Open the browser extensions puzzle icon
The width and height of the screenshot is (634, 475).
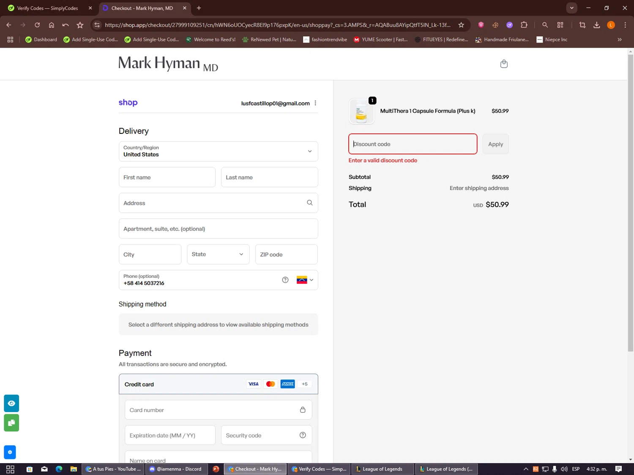(524, 25)
